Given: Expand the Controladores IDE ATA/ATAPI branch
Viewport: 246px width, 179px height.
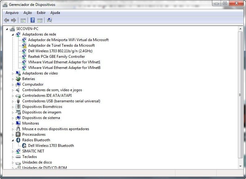Looking at the screenshot, I should 13,96.
